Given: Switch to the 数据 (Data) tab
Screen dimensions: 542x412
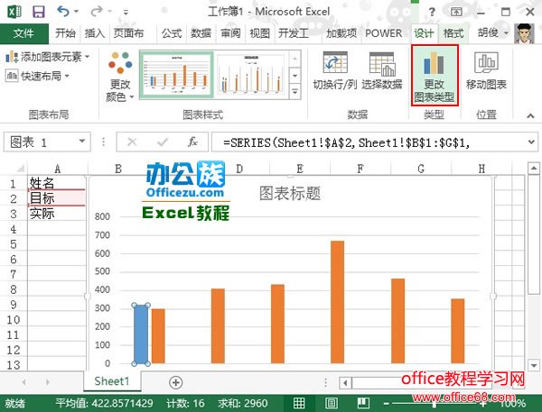Looking at the screenshot, I should [x=201, y=33].
